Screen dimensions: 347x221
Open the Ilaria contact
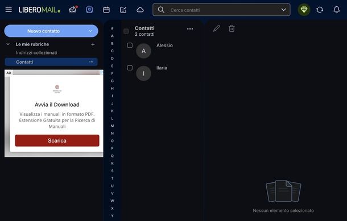click(x=162, y=68)
